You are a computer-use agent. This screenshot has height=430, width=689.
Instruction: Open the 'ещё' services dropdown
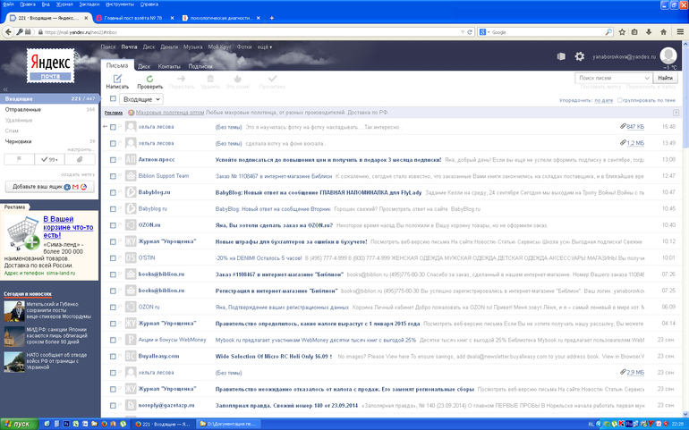point(264,46)
